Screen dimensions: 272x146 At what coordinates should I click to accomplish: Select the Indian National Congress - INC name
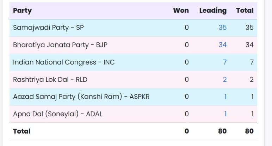click(63, 62)
